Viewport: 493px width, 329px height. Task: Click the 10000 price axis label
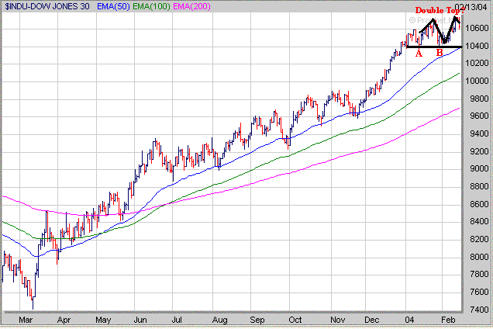click(477, 81)
